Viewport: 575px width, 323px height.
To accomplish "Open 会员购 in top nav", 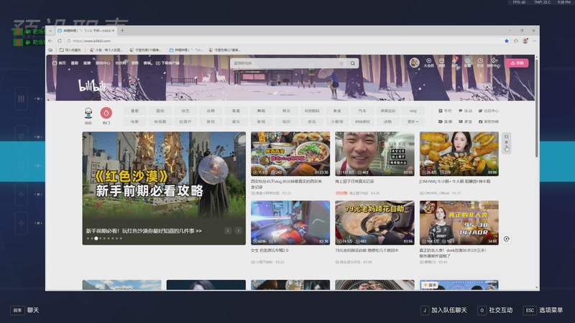I will pyautogui.click(x=120, y=63).
